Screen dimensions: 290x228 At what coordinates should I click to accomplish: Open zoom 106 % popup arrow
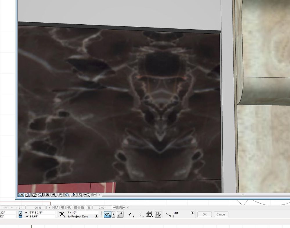pos(49,207)
